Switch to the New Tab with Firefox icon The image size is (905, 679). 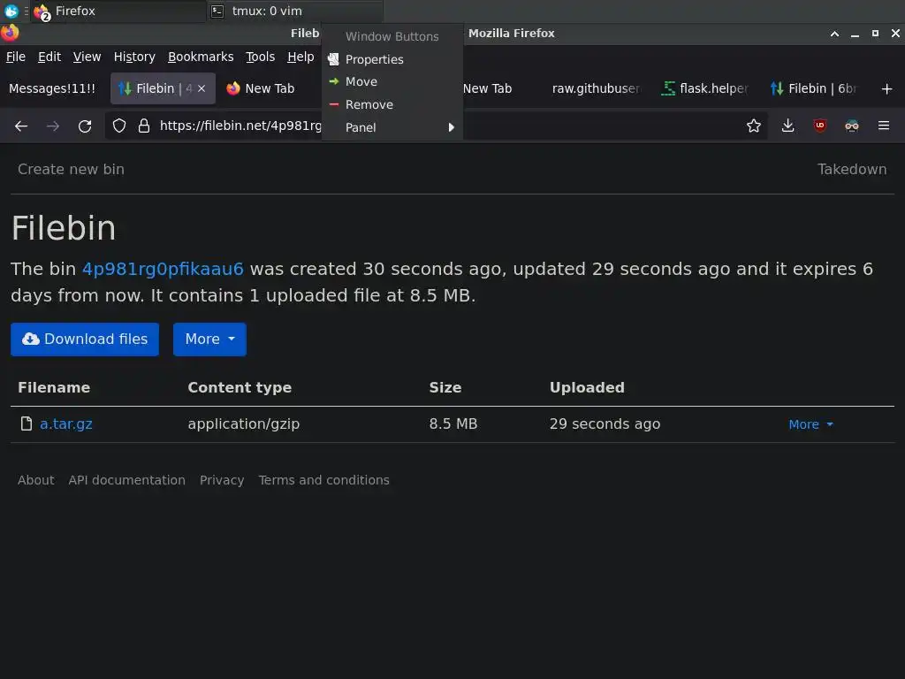(x=269, y=88)
